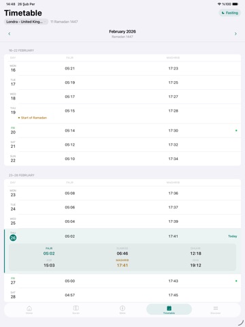Select the Tuesday 17 row

122,82
